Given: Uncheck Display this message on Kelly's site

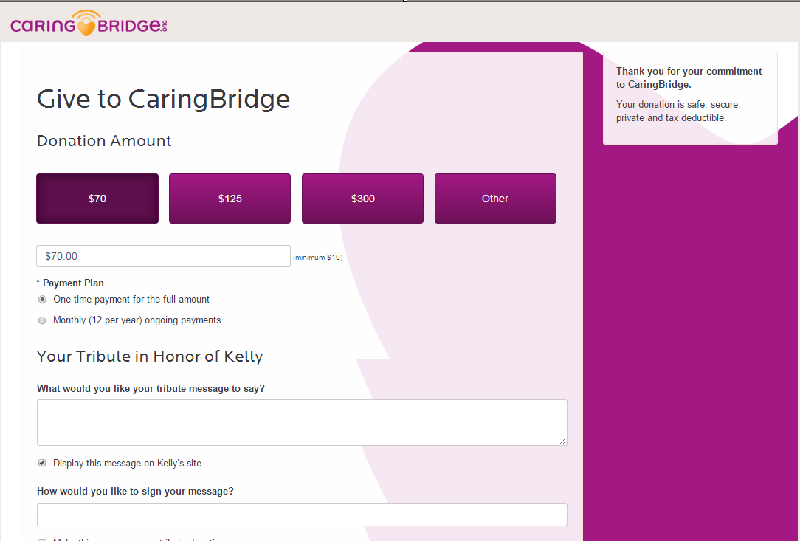Looking at the screenshot, I should (x=43, y=464).
